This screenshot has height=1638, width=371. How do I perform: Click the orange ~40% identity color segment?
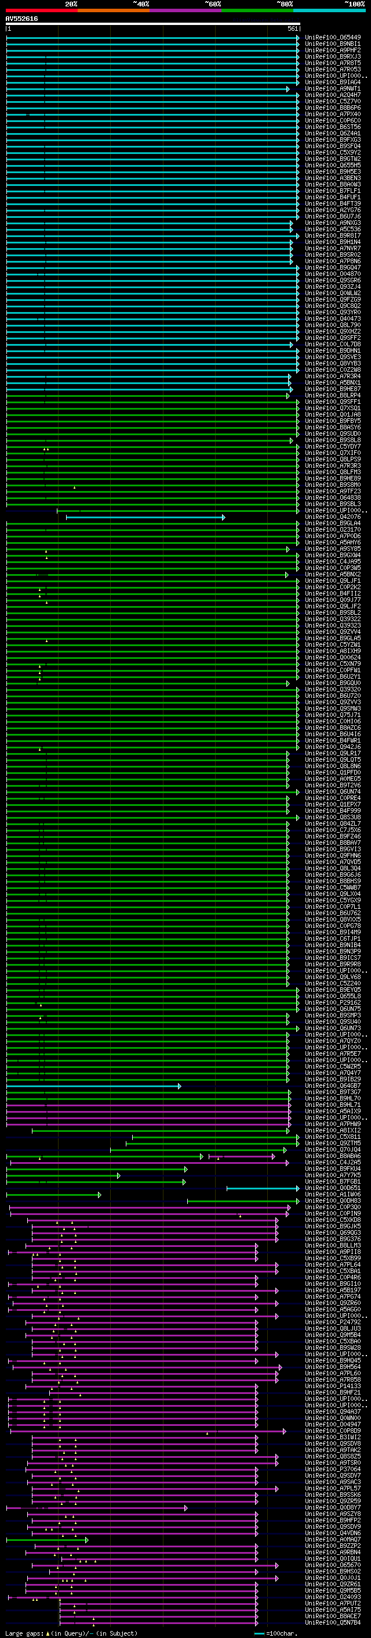[x=114, y=10]
